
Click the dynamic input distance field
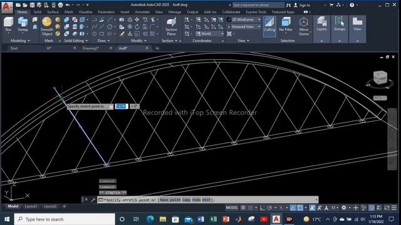pos(122,106)
